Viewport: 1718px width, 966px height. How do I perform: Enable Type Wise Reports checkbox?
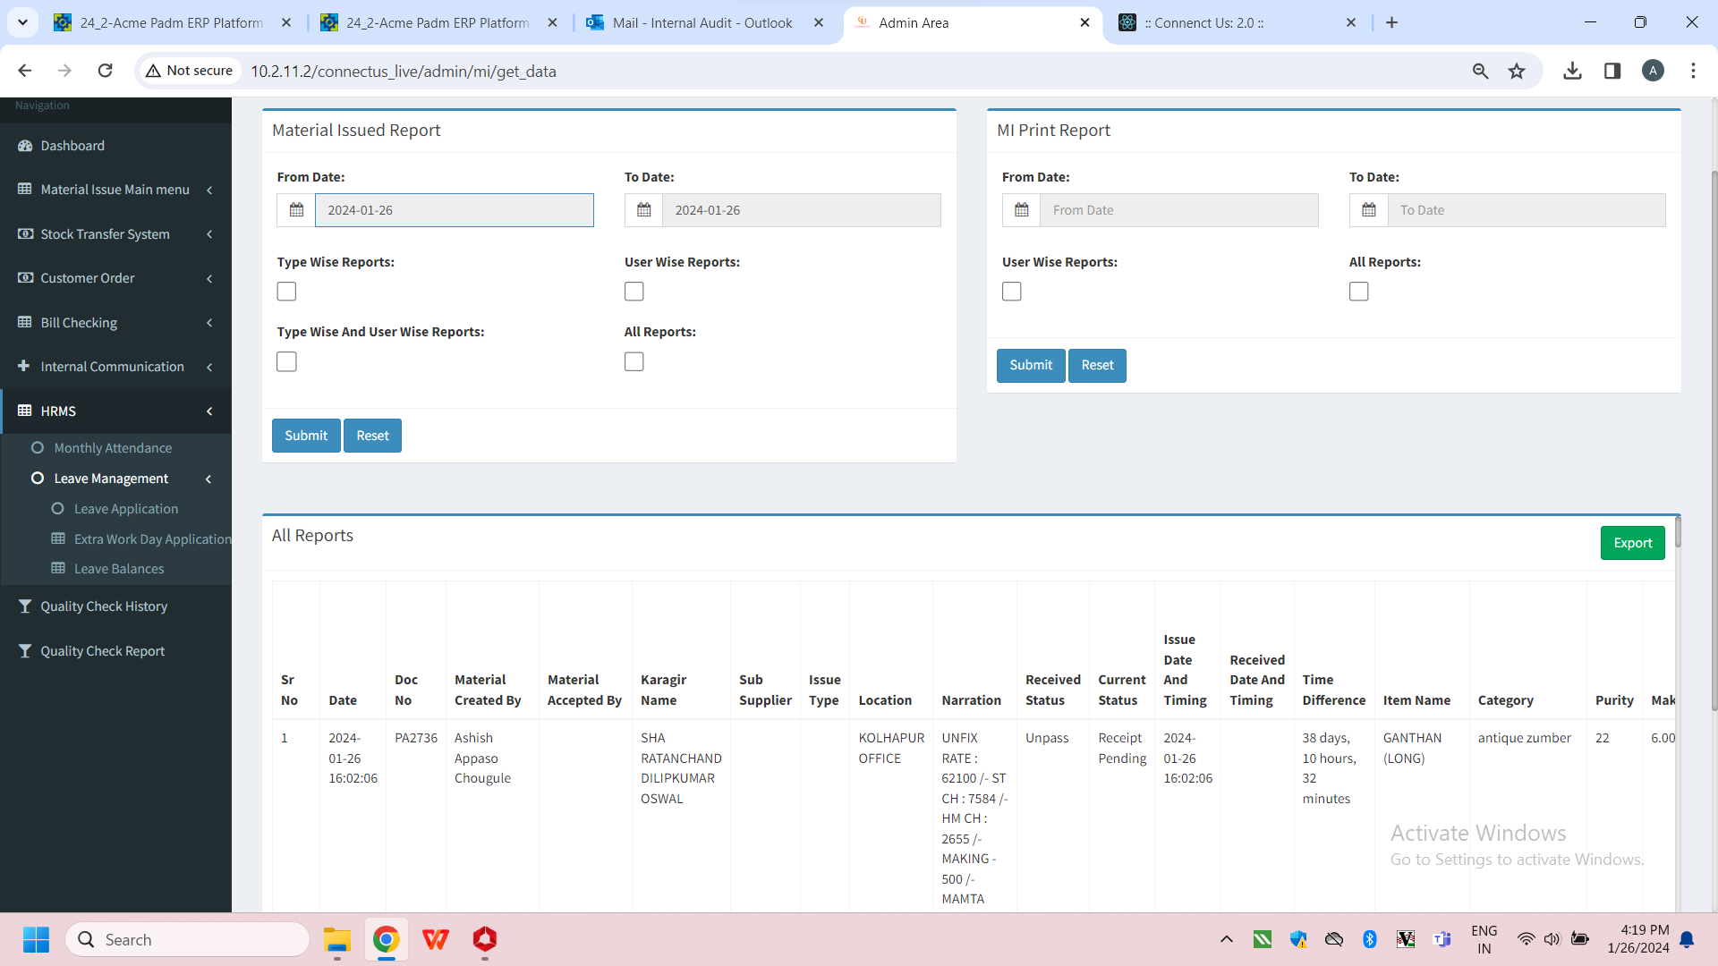(x=286, y=292)
